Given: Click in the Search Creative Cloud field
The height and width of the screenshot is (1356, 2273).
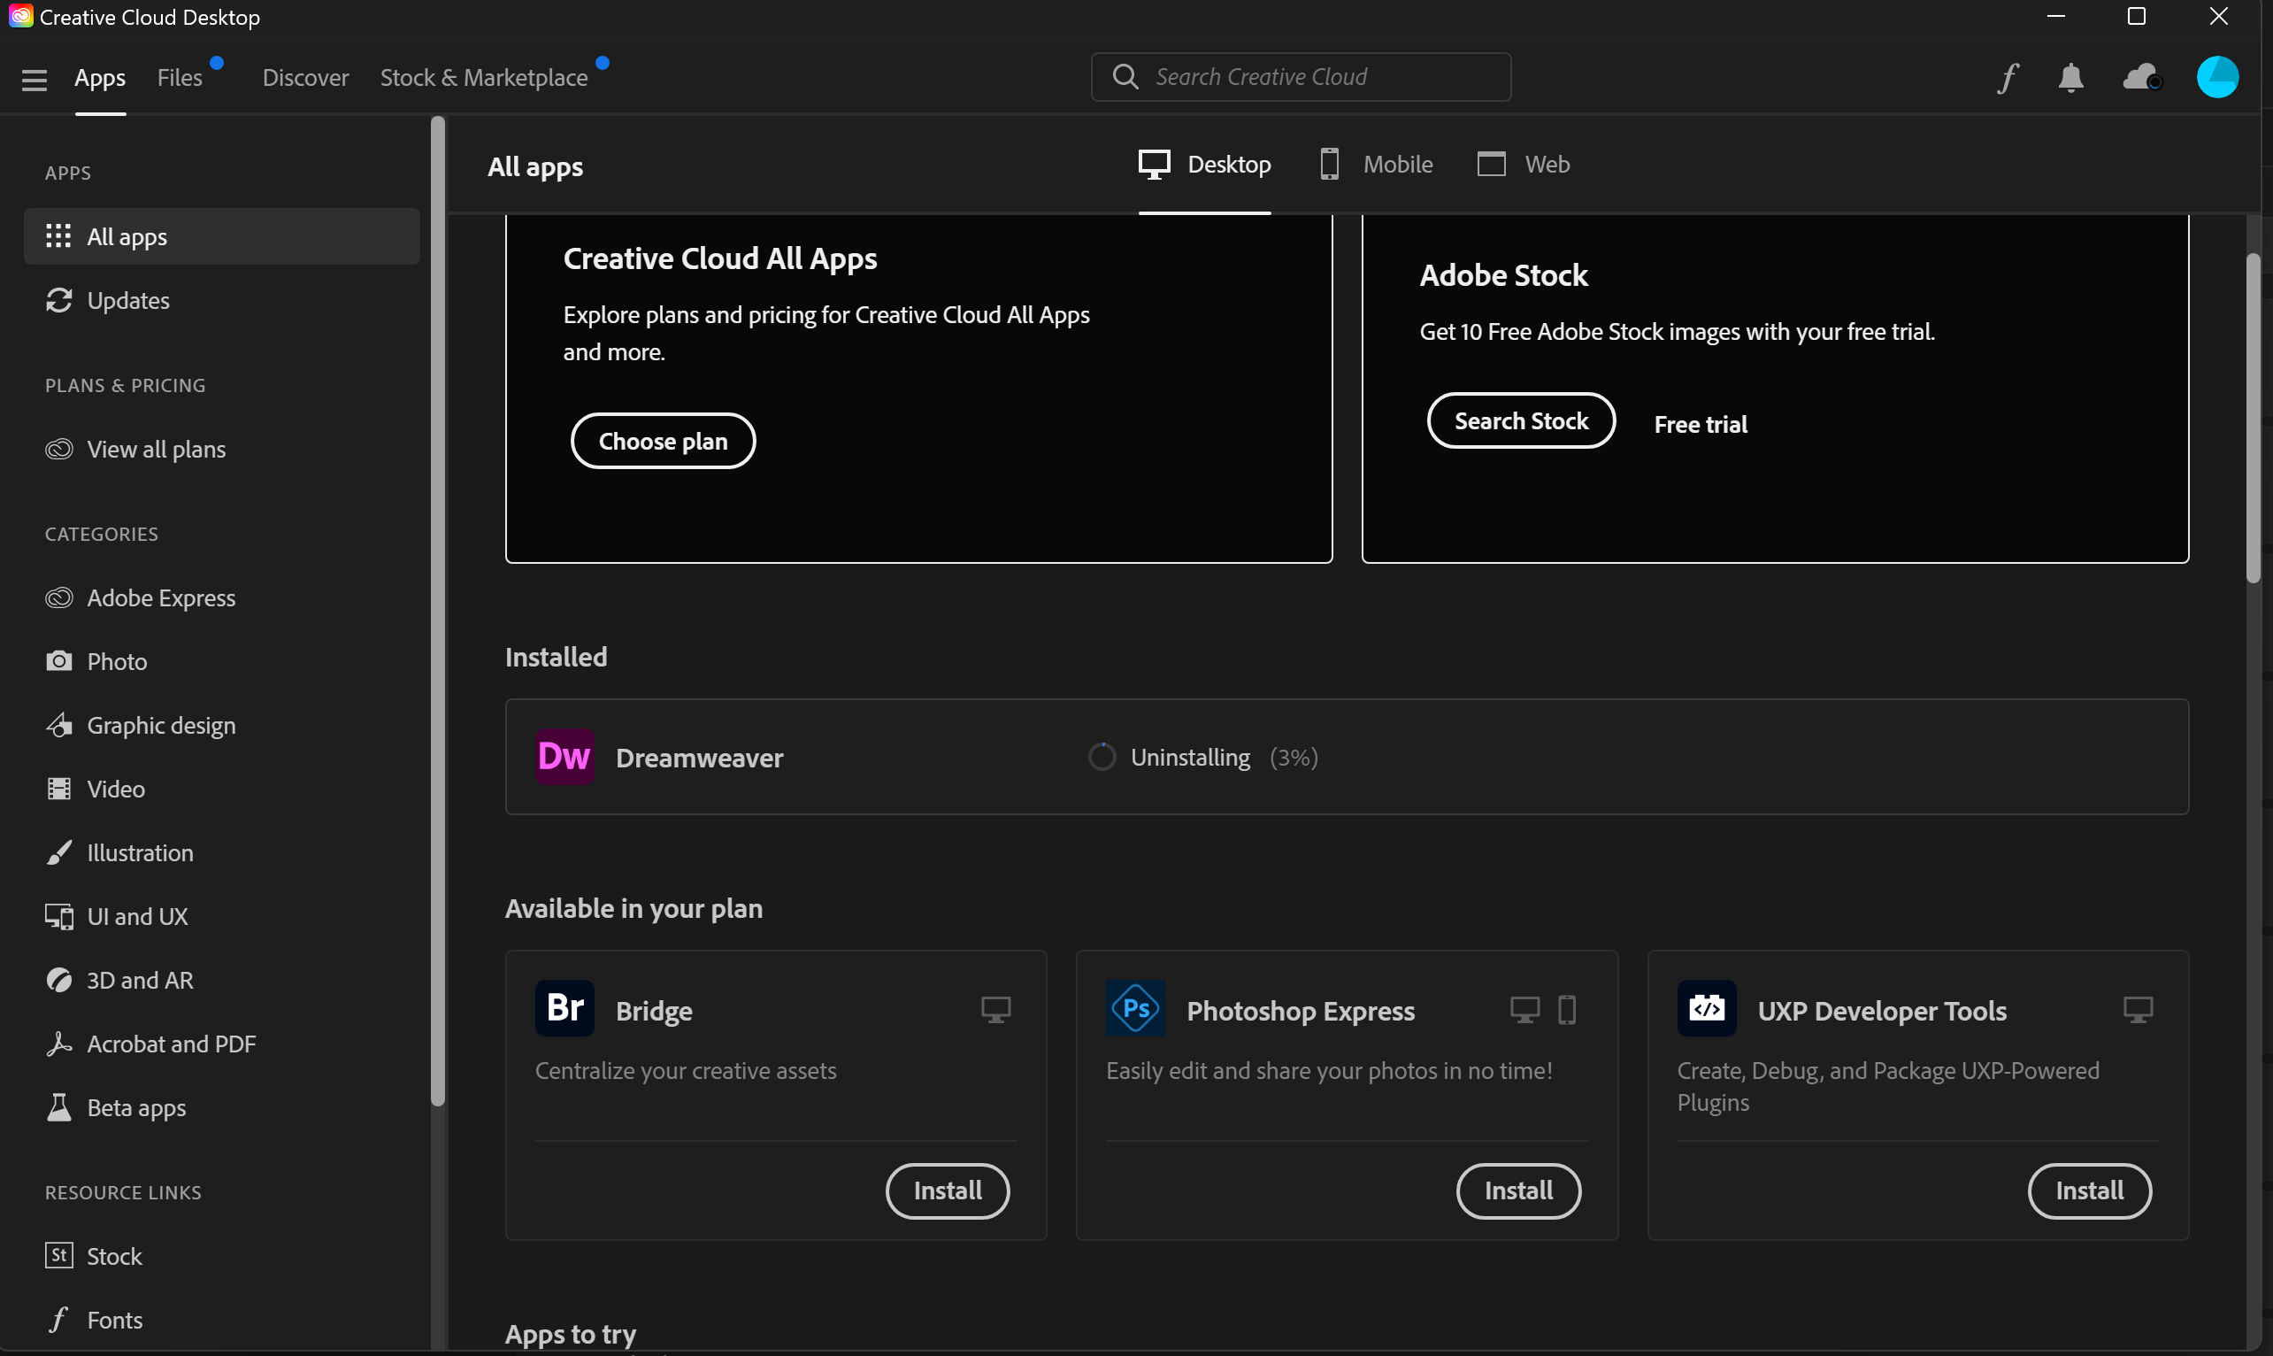Looking at the screenshot, I should pyautogui.click(x=1315, y=78).
